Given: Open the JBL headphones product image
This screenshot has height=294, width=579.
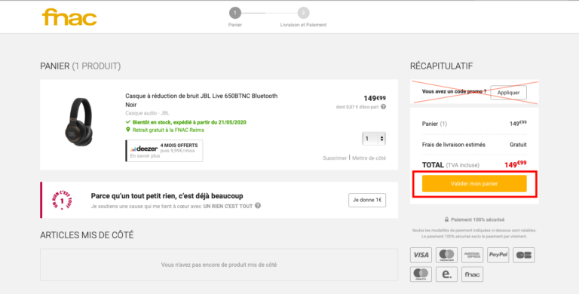Looking at the screenshot, I should tap(78, 122).
